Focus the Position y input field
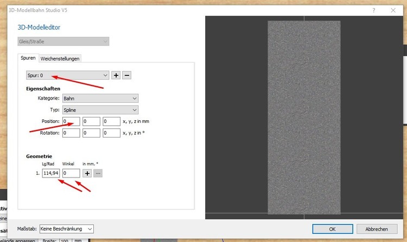Image resolution: width=407 pixels, height=242 pixels. (91, 121)
